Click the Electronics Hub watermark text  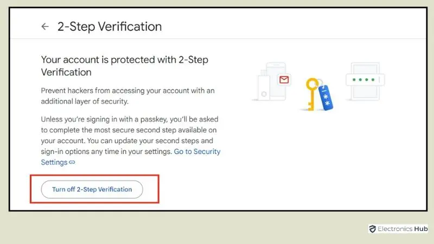pyautogui.click(x=400, y=229)
